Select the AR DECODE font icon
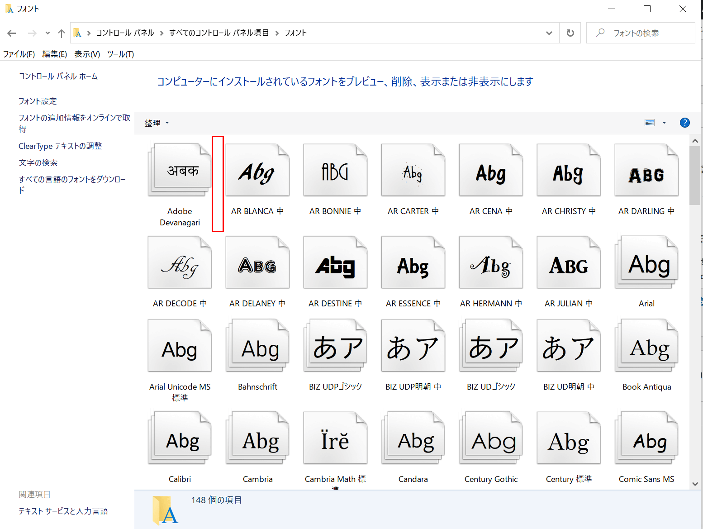 (180, 262)
